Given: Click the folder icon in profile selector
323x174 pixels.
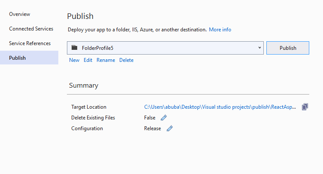Looking at the screenshot, I should tap(75, 48).
